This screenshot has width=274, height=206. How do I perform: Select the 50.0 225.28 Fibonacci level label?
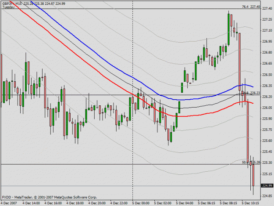[251, 162]
